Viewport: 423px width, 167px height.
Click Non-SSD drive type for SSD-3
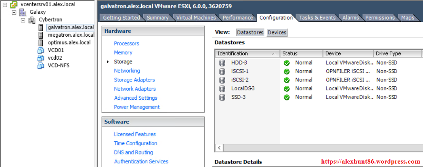coord(387,97)
